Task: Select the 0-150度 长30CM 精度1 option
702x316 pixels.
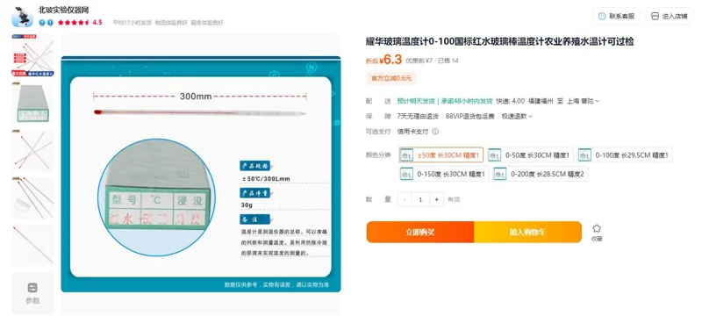Action: (x=444, y=174)
